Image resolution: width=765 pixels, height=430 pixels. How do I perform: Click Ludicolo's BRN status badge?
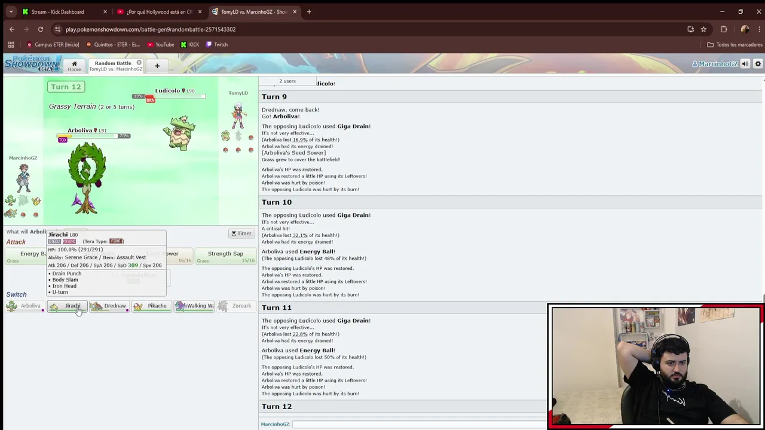151,100
